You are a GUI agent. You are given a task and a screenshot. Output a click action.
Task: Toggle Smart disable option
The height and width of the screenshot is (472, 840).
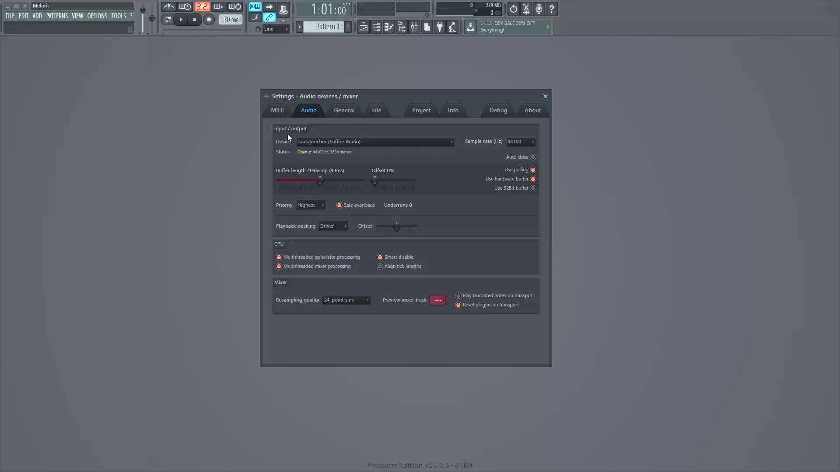380,257
